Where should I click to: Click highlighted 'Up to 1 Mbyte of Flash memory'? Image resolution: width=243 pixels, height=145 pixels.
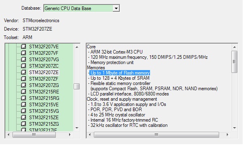click(x=120, y=73)
